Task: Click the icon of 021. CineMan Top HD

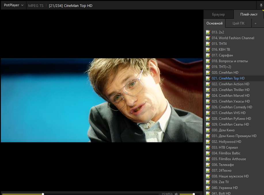Action: point(208,78)
